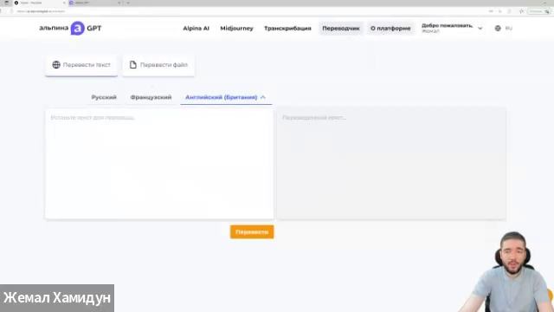Click the globe language icon
The image size is (554, 312).
pyautogui.click(x=498, y=29)
